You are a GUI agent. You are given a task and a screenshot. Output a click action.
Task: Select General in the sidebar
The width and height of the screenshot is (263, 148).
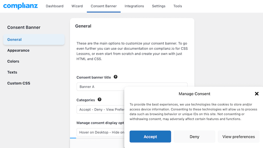34,40
